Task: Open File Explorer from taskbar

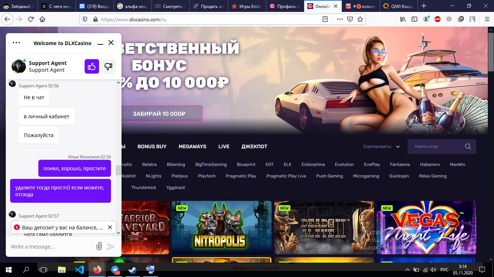Action: tap(62, 269)
